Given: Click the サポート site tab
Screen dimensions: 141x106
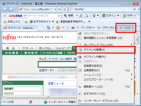Looking at the screenshot, I should pos(28,48).
